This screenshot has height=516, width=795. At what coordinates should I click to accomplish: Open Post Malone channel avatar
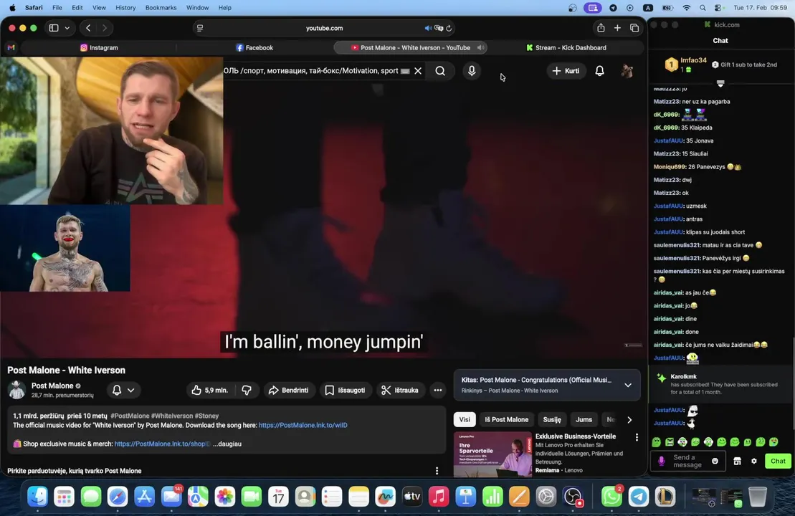click(16, 391)
